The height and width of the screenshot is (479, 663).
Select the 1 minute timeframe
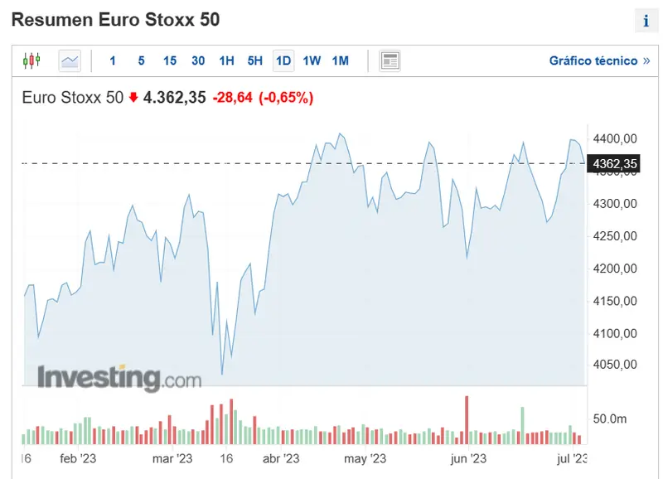coord(112,60)
